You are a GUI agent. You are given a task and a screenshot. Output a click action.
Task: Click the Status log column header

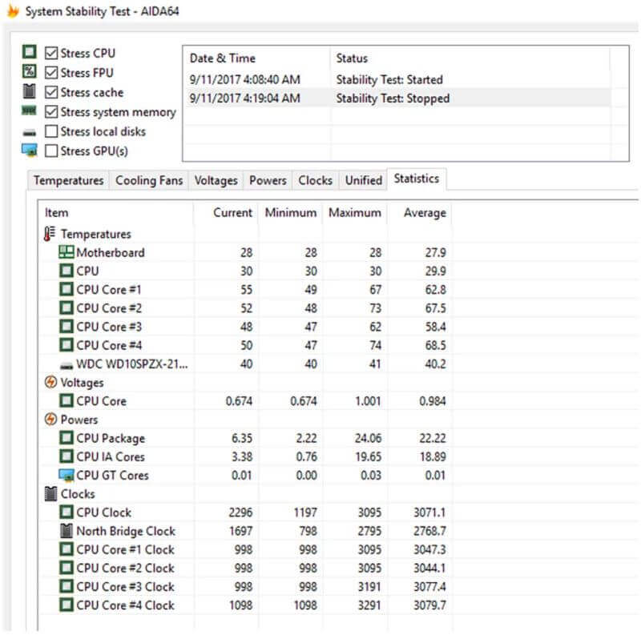pyautogui.click(x=470, y=58)
